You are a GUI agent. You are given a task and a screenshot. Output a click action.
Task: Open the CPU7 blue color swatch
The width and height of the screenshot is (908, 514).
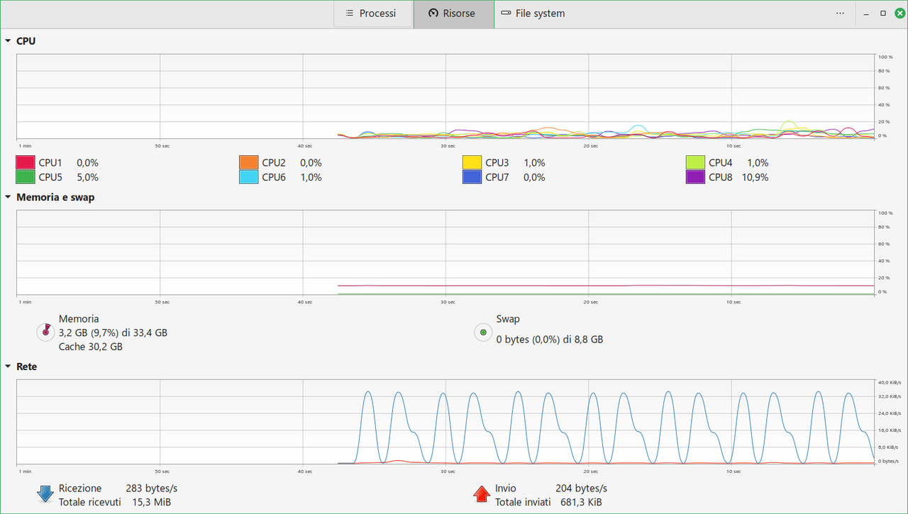[x=472, y=177]
